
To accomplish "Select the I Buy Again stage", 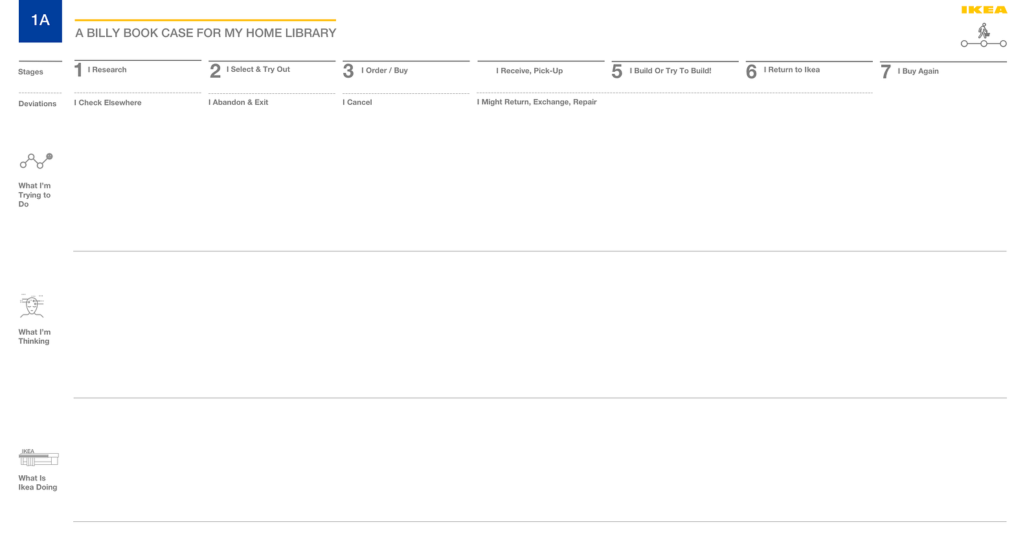I will pyautogui.click(x=918, y=71).
